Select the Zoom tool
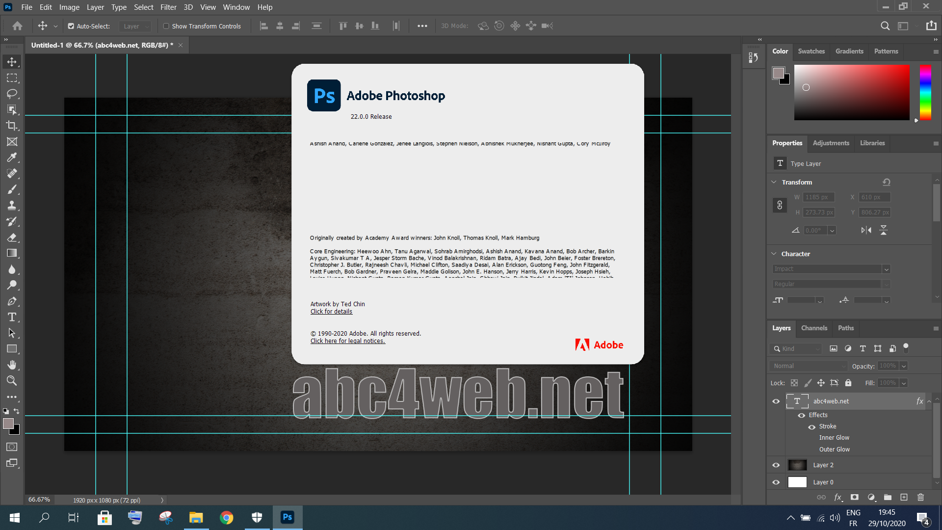 (12, 381)
